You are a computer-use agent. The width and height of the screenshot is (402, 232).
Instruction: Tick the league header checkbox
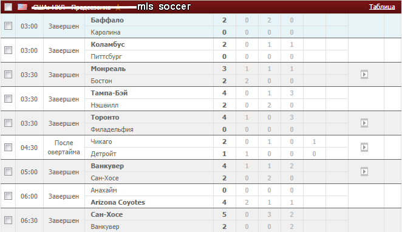coord(9,7)
